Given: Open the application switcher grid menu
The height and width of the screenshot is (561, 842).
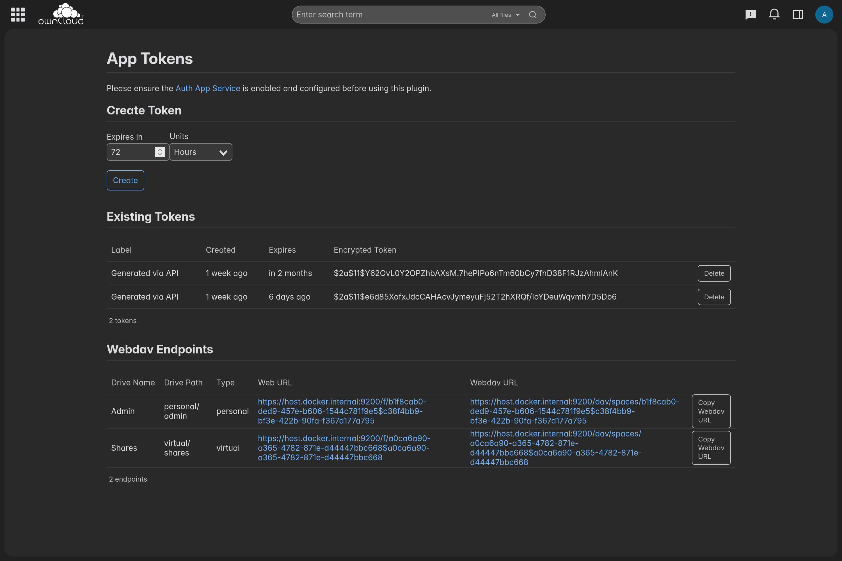Looking at the screenshot, I should point(18,15).
